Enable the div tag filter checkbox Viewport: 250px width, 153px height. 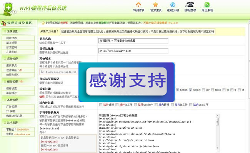(203, 90)
